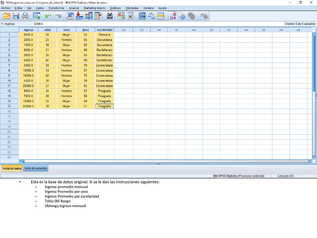
Task: Open the Utilidades menu
Action: (132, 8)
